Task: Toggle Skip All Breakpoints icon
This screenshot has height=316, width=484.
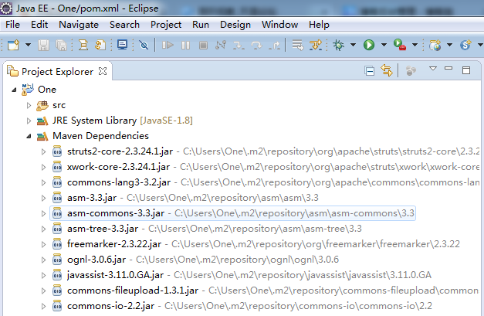Action: tap(144, 46)
